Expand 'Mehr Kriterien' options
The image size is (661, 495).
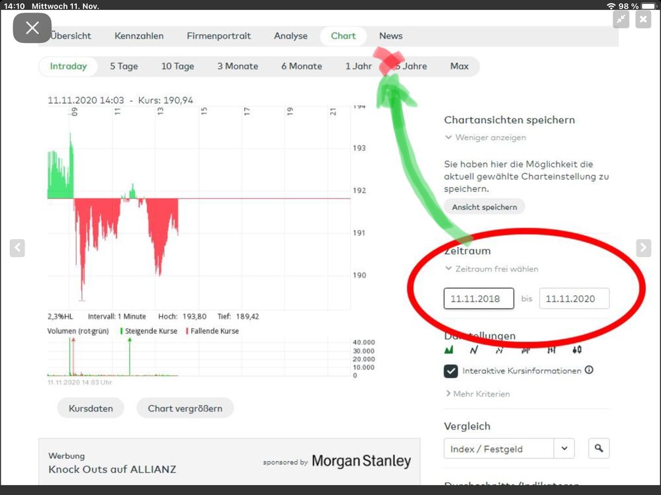[480, 394]
